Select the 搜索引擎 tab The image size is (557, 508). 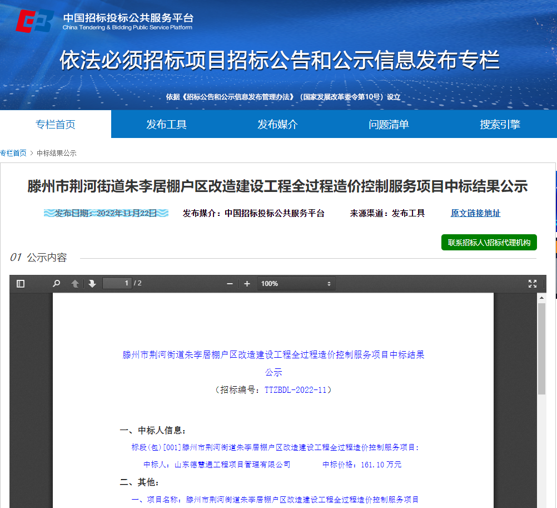point(501,124)
